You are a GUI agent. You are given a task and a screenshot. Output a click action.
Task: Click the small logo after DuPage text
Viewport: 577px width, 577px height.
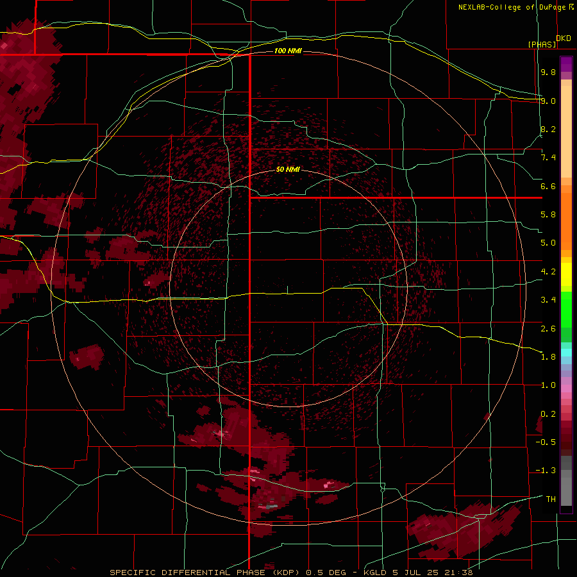click(x=571, y=6)
